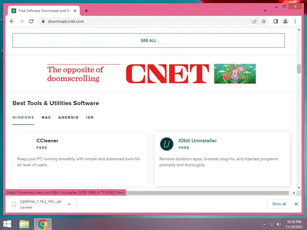
Task: Click the FREE label under CCleaner
Action: tap(42, 148)
